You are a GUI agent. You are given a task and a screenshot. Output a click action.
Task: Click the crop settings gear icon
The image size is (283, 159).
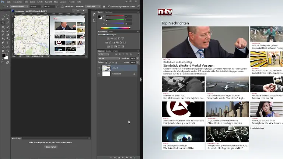point(104,7)
